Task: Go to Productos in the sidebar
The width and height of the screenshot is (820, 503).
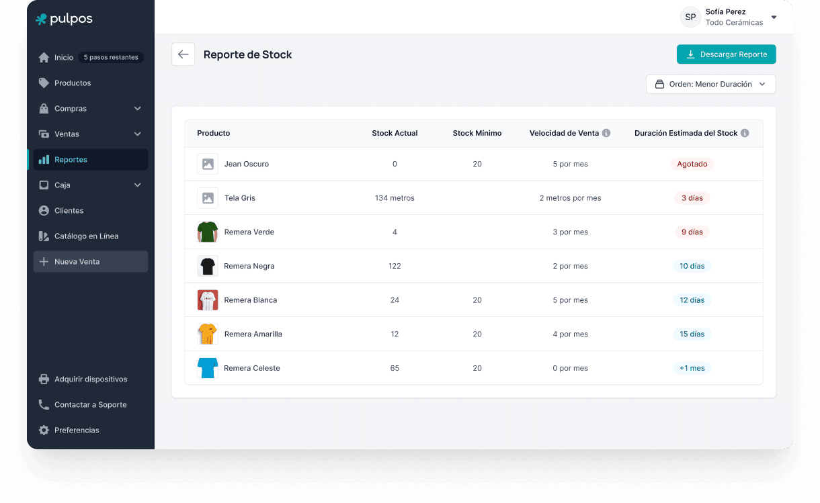Action: (x=73, y=83)
